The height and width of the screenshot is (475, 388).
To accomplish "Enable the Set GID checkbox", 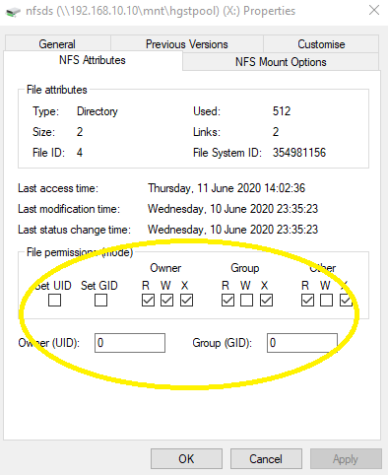I will click(x=100, y=300).
